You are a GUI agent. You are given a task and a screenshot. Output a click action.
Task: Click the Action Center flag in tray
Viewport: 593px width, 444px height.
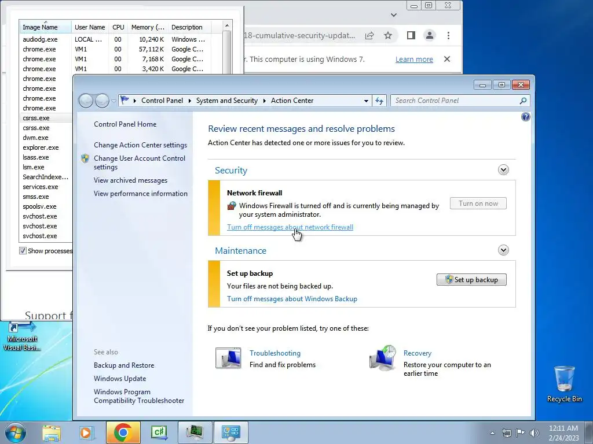pyautogui.click(x=521, y=433)
